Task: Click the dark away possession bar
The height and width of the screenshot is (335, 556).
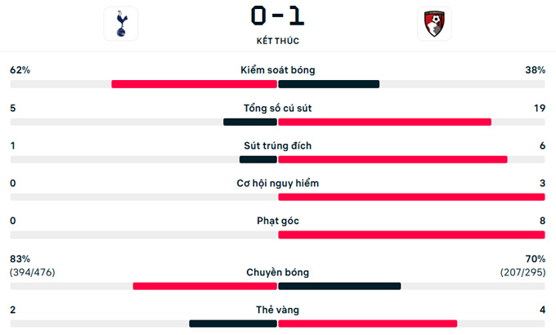Action: click(329, 84)
